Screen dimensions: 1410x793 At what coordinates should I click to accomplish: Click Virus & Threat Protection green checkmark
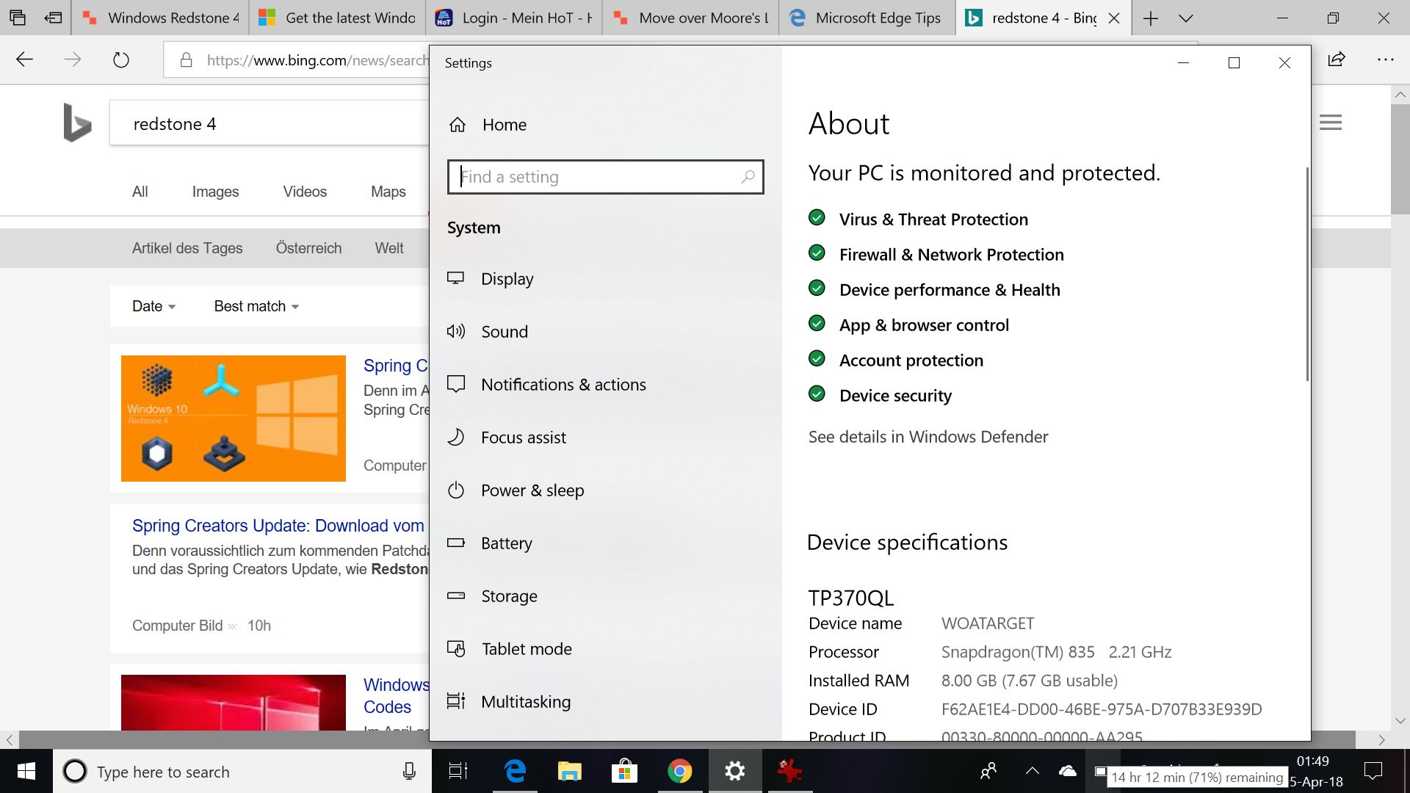coord(818,218)
